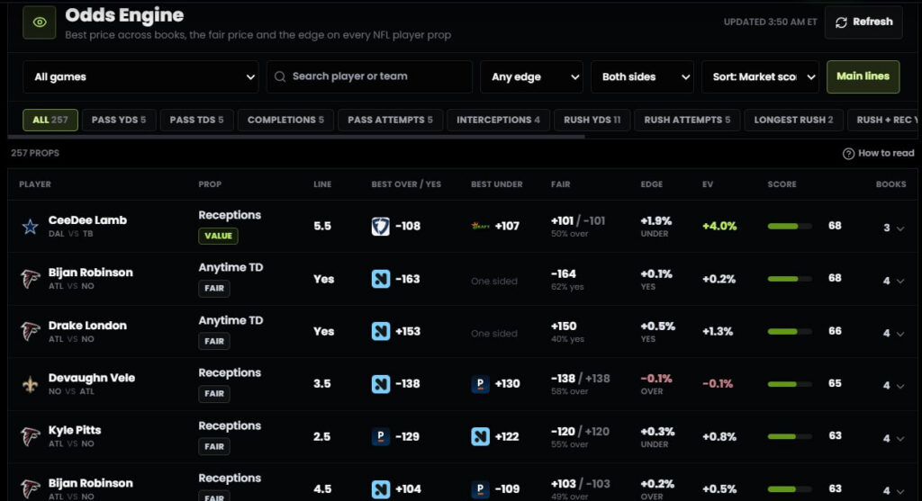Click the score bar for Drake London
The image size is (922, 501).
point(789,331)
